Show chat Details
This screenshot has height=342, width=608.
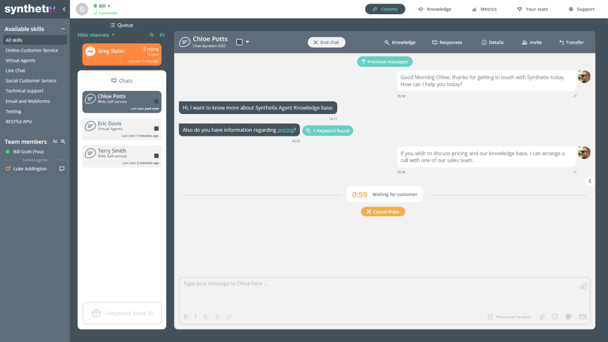(x=492, y=42)
